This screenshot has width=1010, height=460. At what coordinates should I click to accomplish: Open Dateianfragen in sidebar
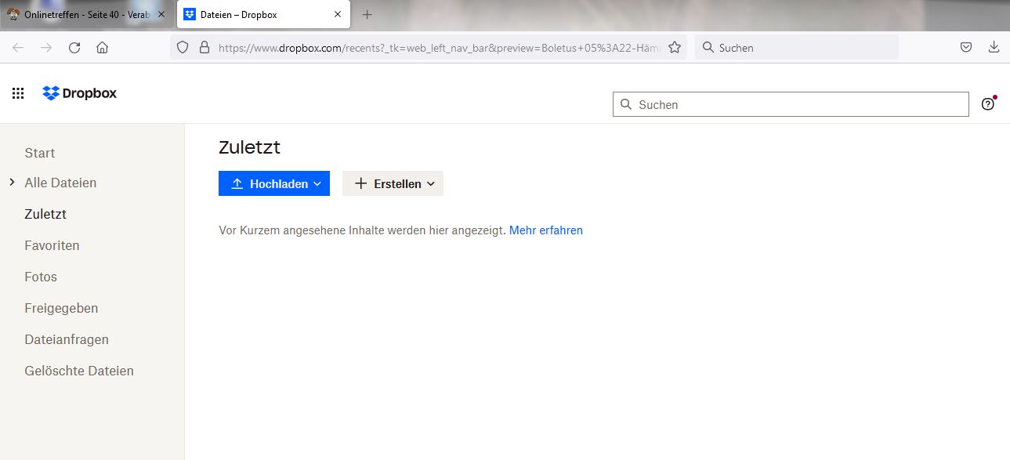(67, 339)
